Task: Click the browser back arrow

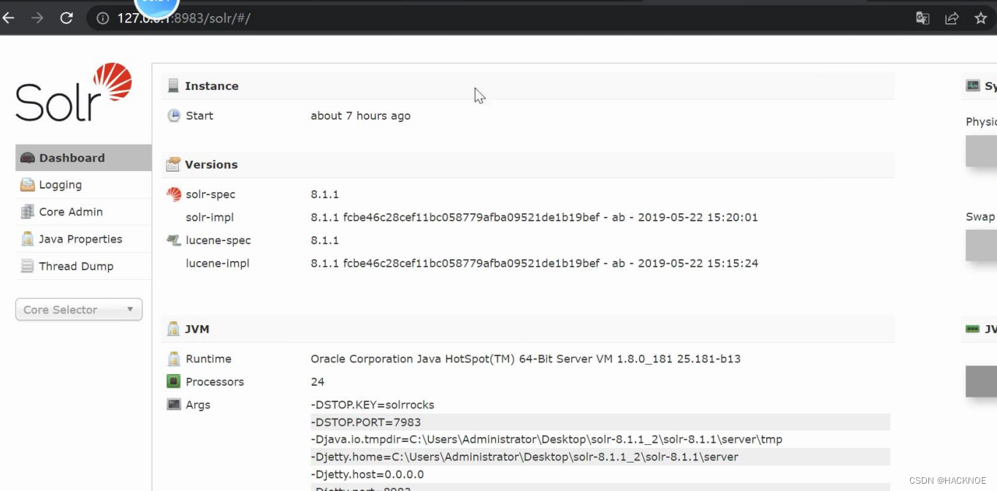Action: point(8,18)
